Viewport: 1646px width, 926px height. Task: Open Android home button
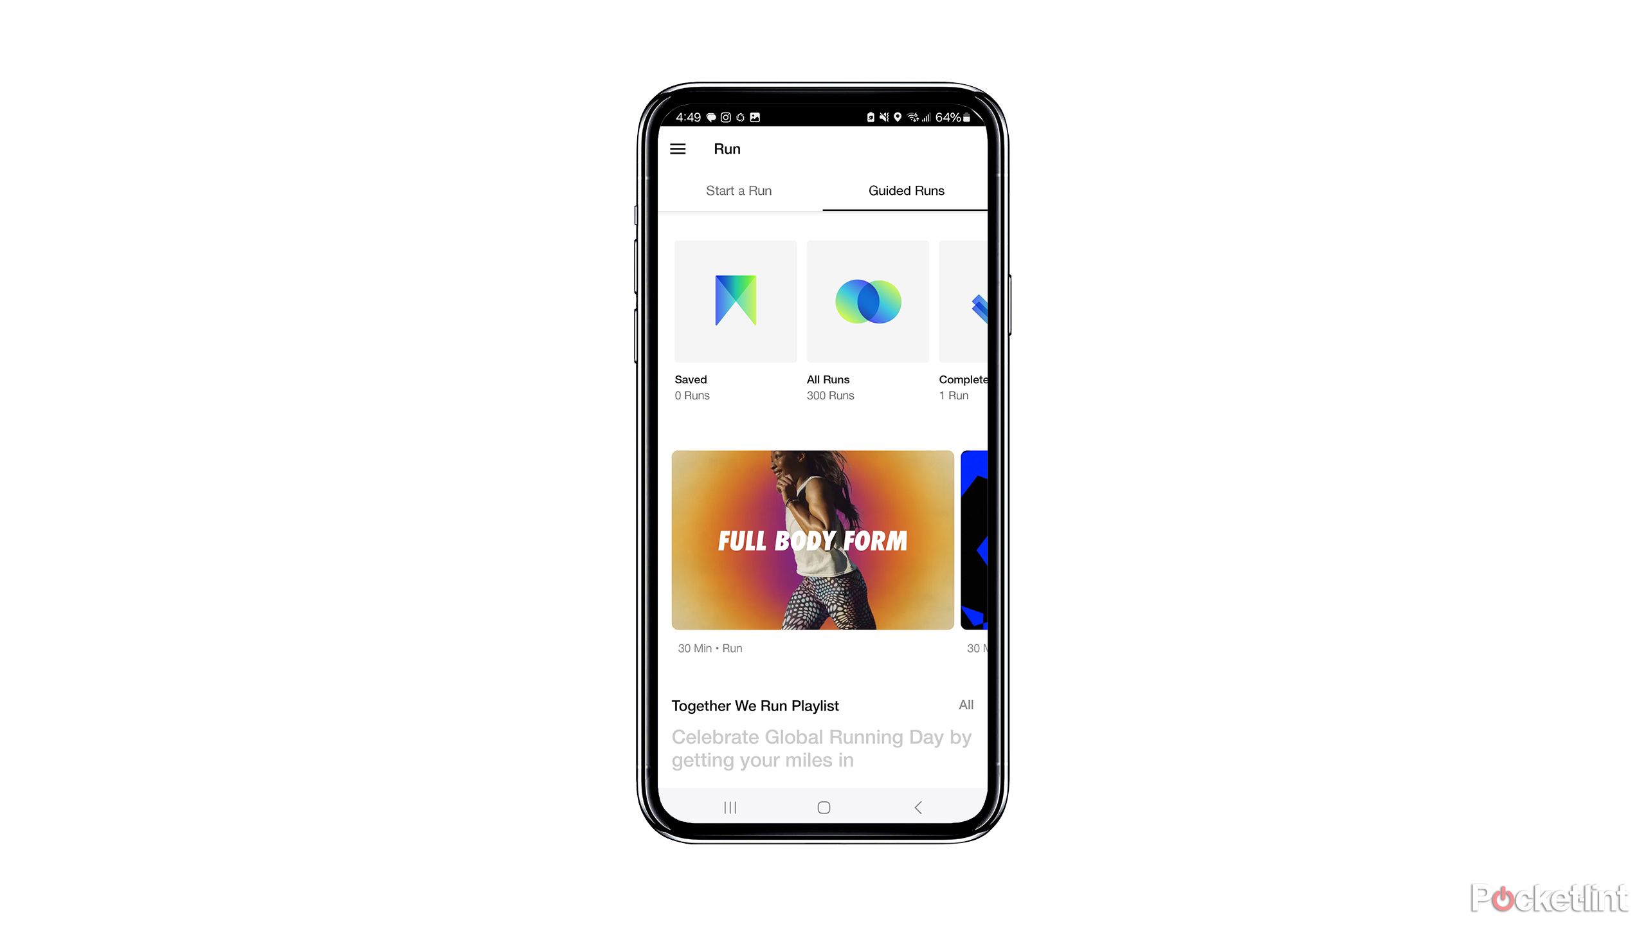pos(823,806)
